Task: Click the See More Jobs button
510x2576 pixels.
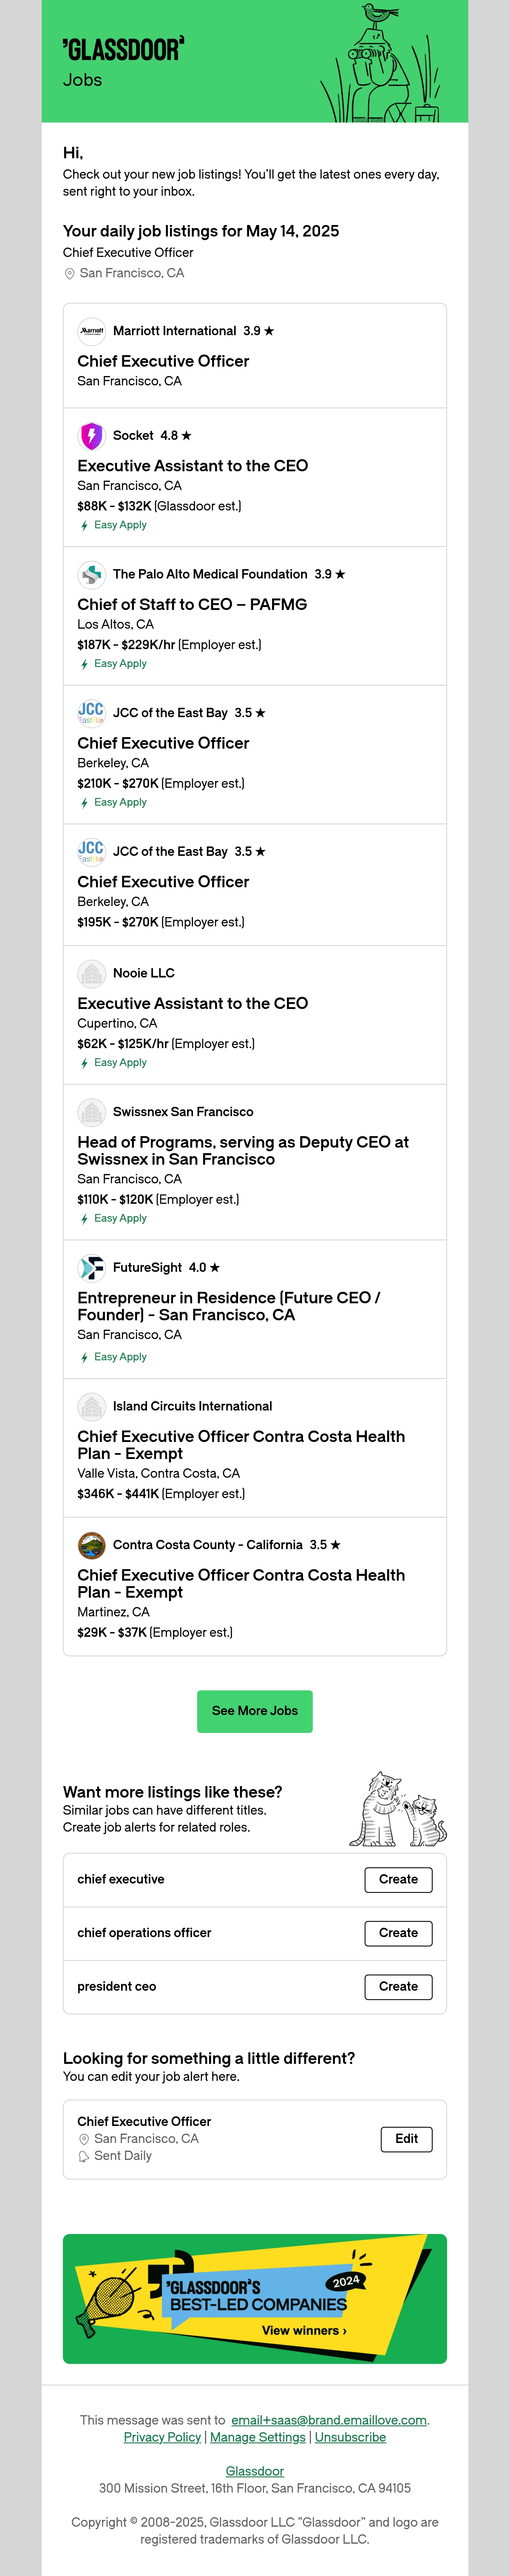Action: [255, 1711]
